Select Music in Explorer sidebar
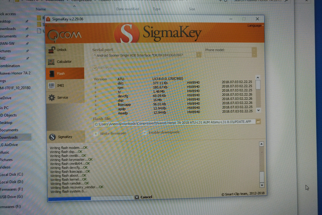The width and height of the screenshot is (322, 215). [5, 152]
